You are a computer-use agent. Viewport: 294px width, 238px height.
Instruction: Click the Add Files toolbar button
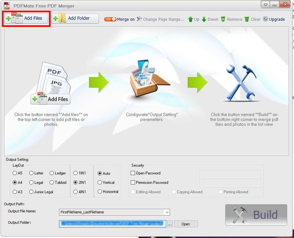point(27,18)
